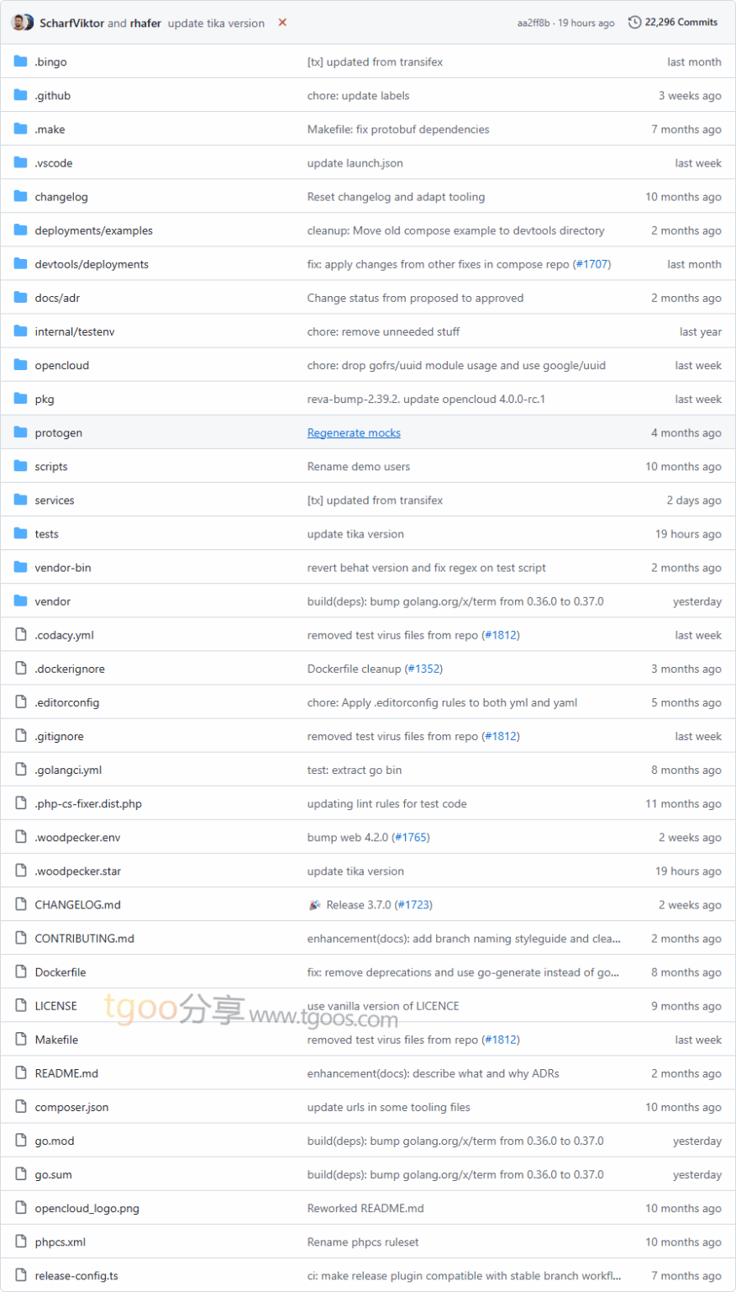Click the vendor folder icon
736x1292 pixels.
coord(21,601)
